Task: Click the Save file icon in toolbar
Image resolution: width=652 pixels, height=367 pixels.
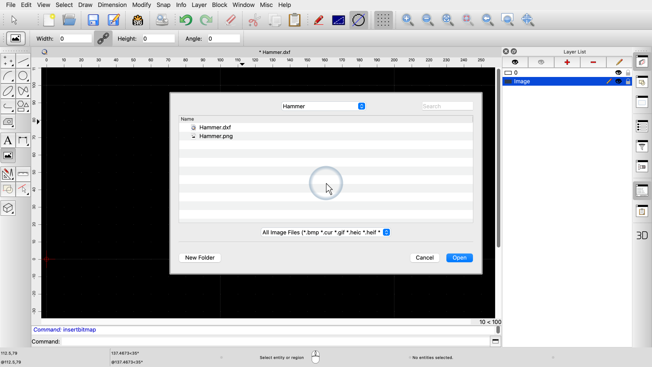Action: pos(93,20)
